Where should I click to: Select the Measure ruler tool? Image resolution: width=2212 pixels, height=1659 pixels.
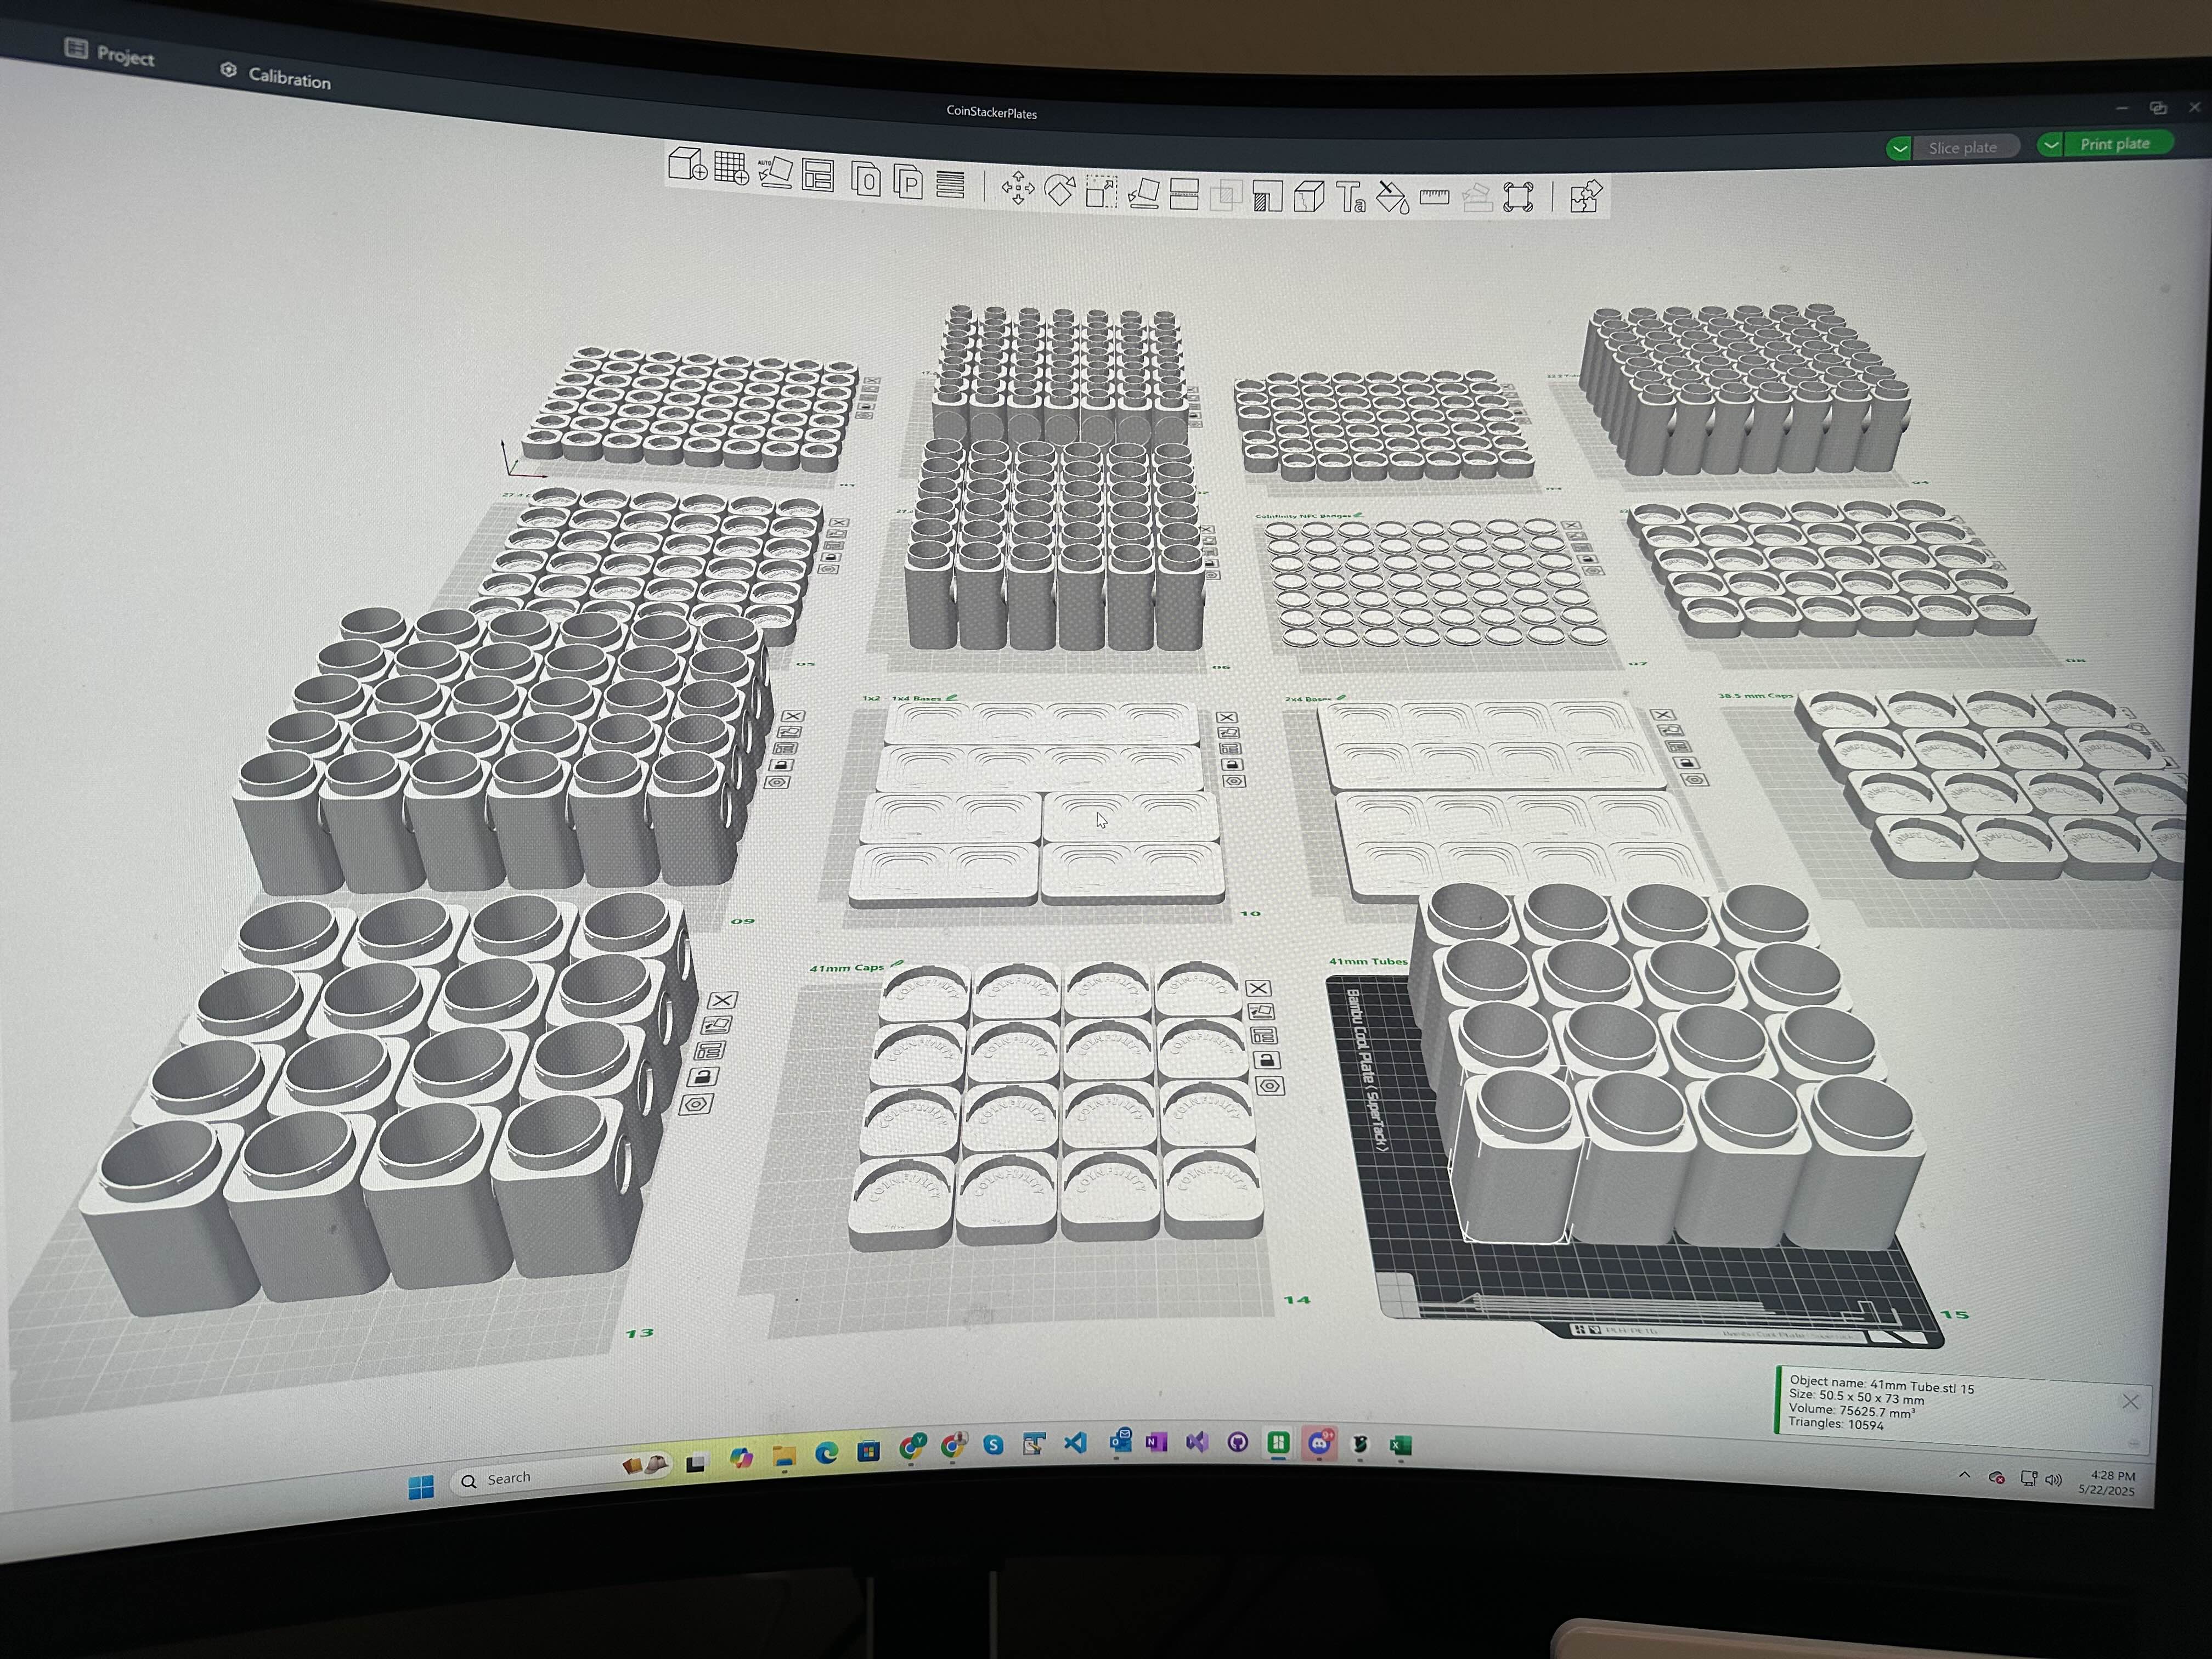point(1434,198)
